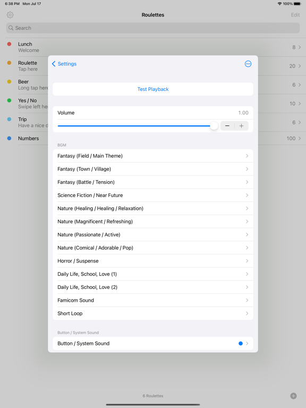Open Button / System Sound row
Viewport: 306px width, 408px height.
point(153,344)
